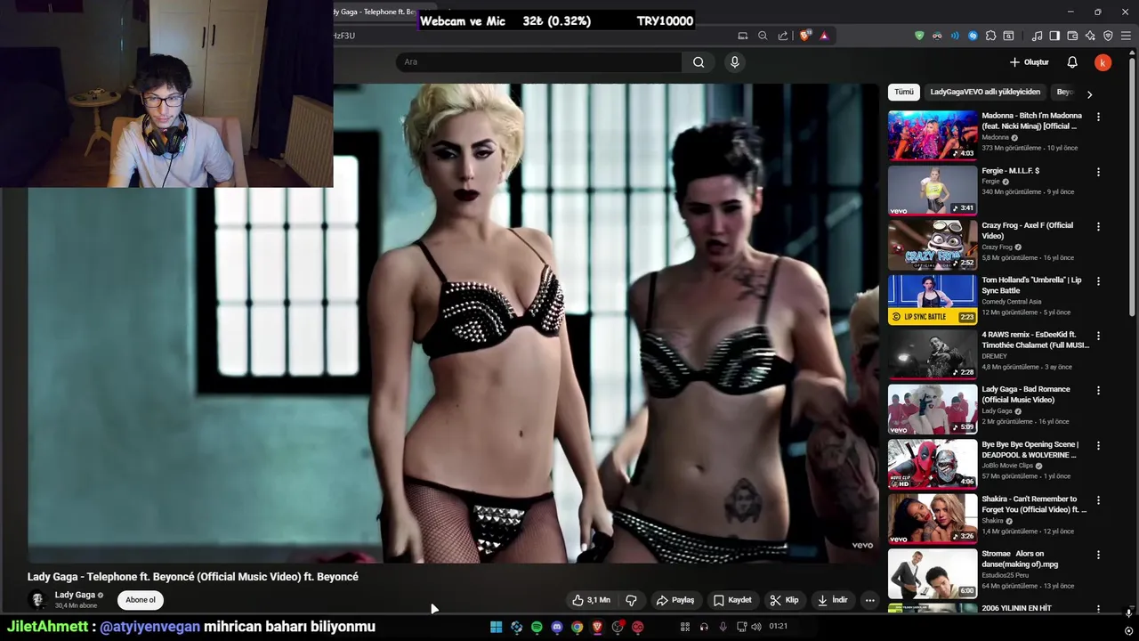Click the video title Lady Gaga - Telephone
This screenshot has height=641, width=1139.
193,577
